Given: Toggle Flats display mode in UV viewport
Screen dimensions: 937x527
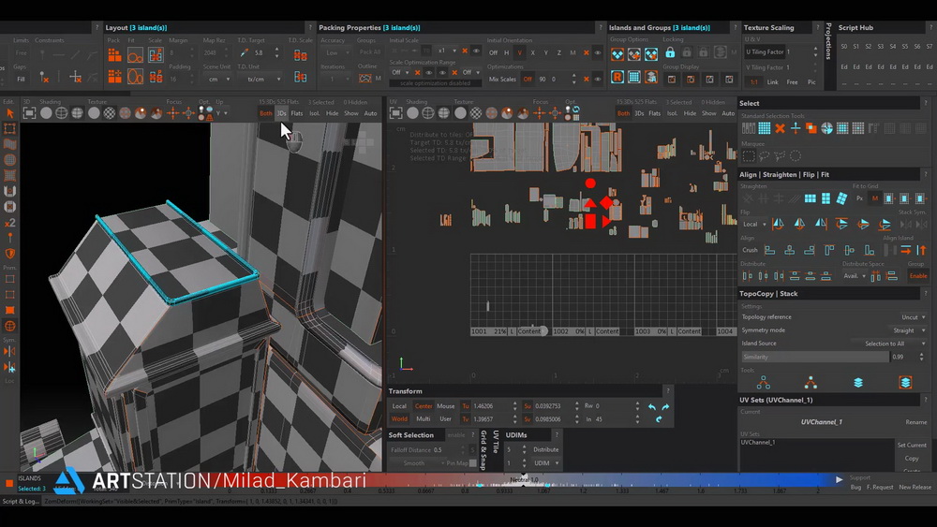Looking at the screenshot, I should [x=655, y=113].
